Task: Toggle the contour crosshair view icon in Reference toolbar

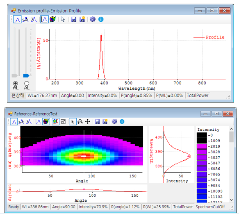Action: (55, 122)
